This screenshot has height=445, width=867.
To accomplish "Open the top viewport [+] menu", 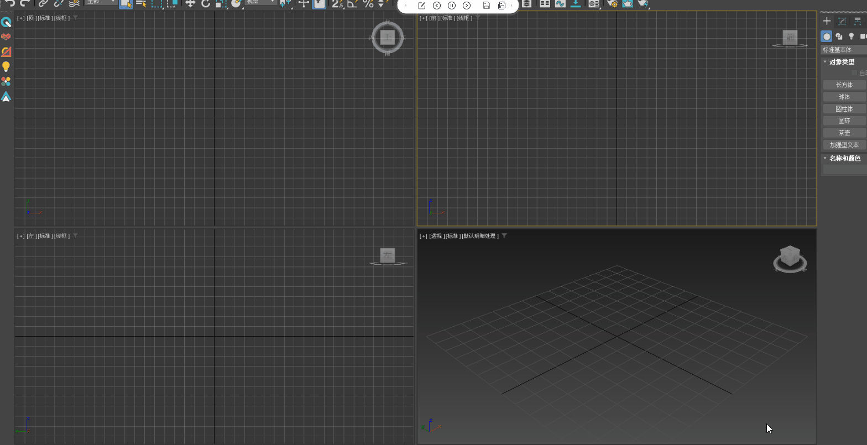I will 20,18.
